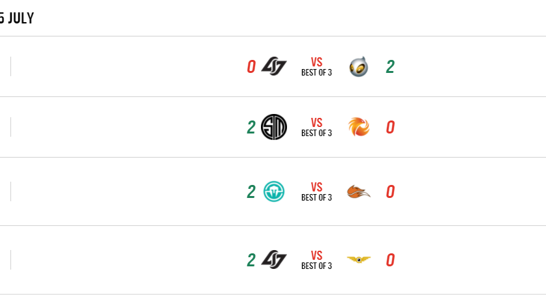Select Echo Fox's red score of 0

[390, 191]
